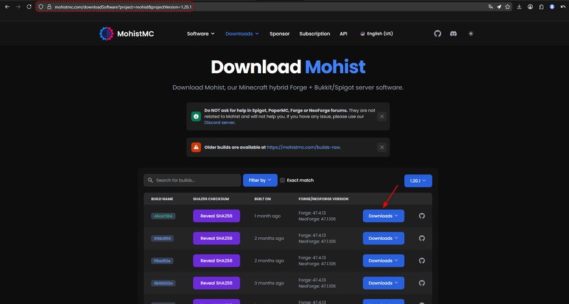569x304 pixels.
Task: Click the Search for builds input field
Action: (x=192, y=180)
